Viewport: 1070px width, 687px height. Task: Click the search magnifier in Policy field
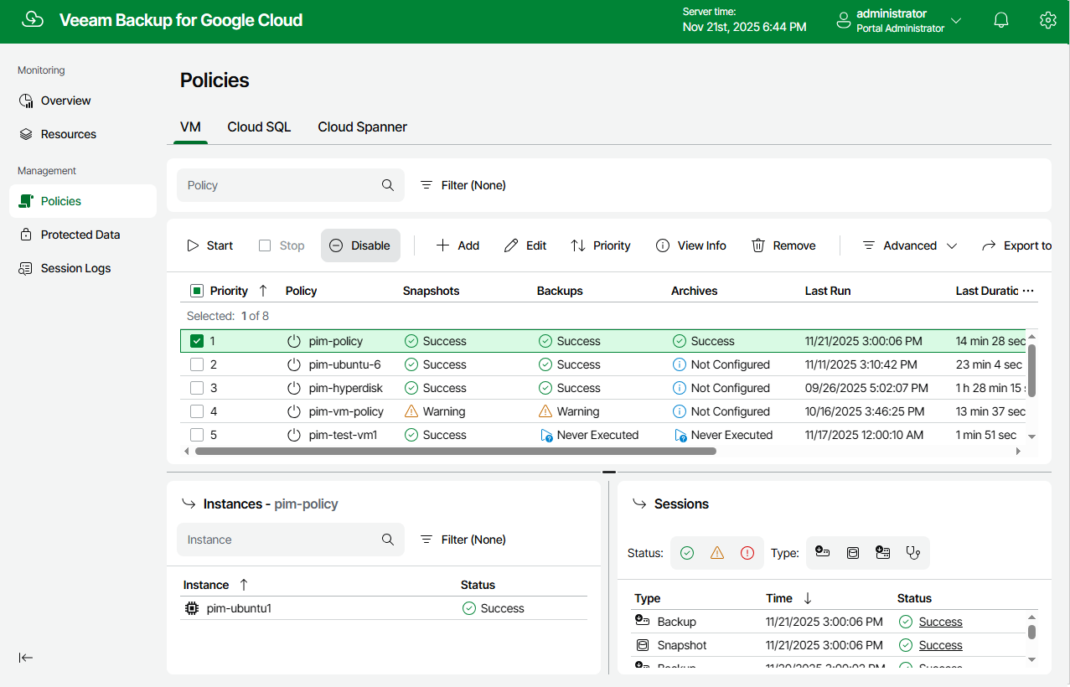tap(388, 185)
